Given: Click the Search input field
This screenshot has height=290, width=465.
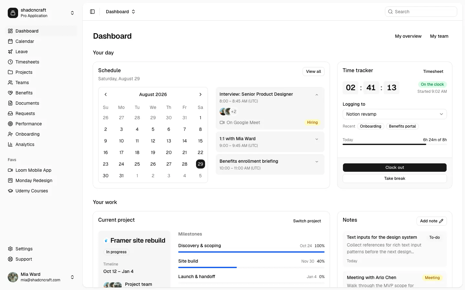Looking at the screenshot, I should click(421, 12).
